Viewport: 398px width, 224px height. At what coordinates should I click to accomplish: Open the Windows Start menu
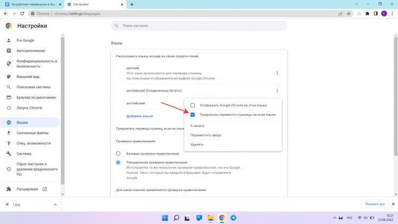[x=165, y=218]
